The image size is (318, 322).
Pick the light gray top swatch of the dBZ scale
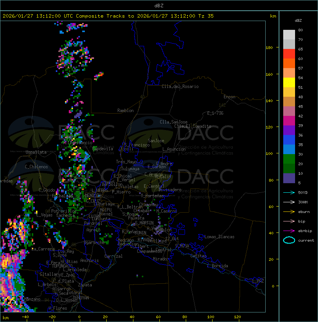click(289, 35)
